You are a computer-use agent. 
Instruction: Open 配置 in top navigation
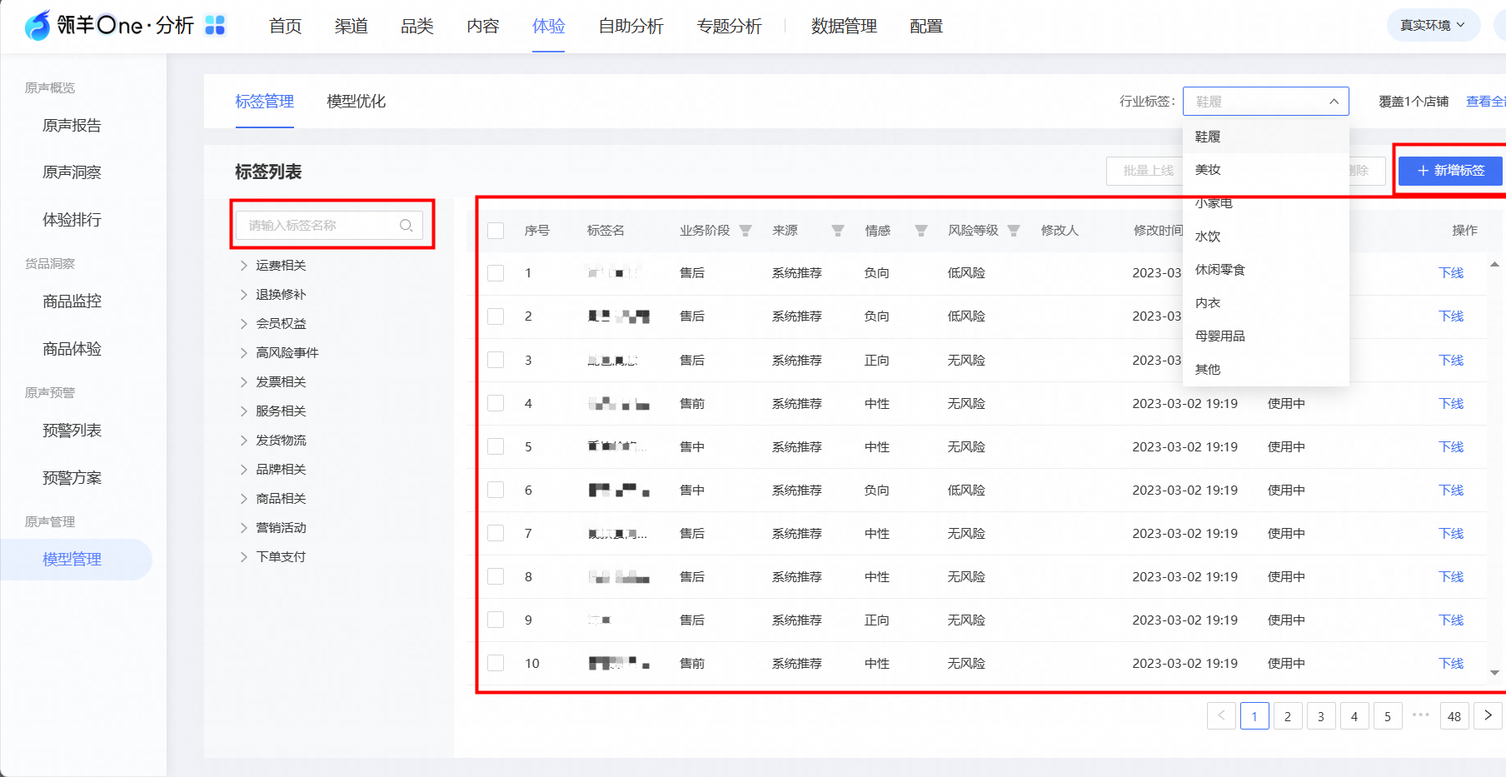[926, 26]
